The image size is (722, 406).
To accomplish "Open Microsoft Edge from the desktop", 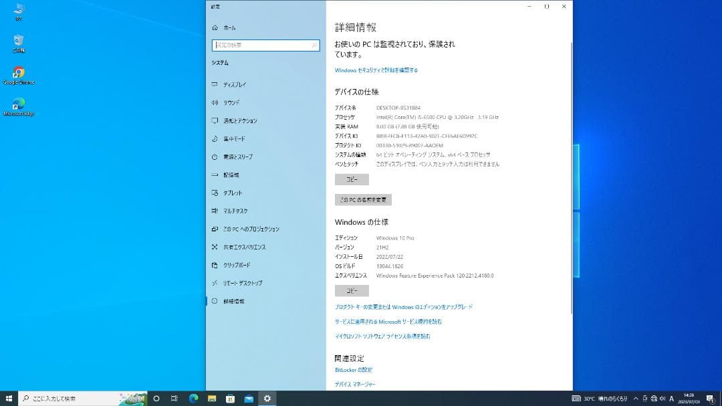I will [18, 104].
